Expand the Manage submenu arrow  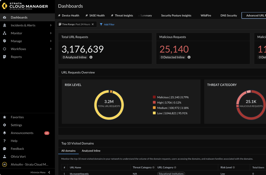(51, 41)
